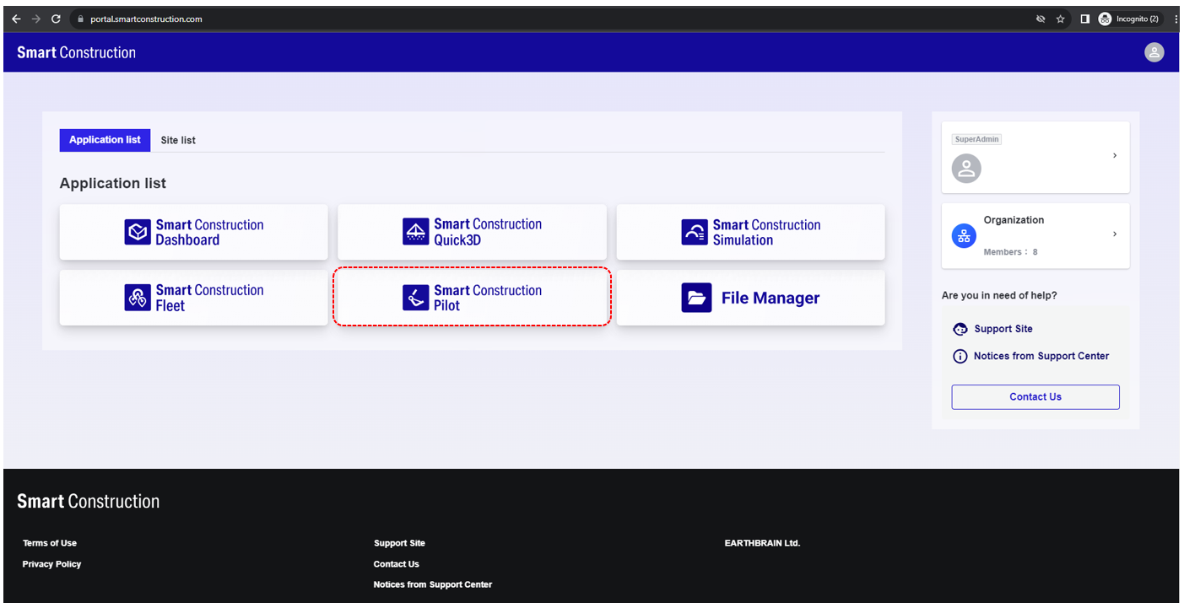Screen dimensions: 1184x608
Task: Open the Simulation application icon
Action: 695,232
